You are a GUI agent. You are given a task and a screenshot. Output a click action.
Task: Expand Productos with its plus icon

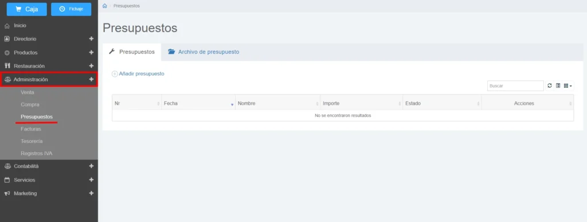(91, 52)
